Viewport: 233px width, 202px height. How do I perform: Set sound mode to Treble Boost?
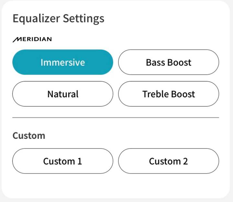click(x=169, y=94)
